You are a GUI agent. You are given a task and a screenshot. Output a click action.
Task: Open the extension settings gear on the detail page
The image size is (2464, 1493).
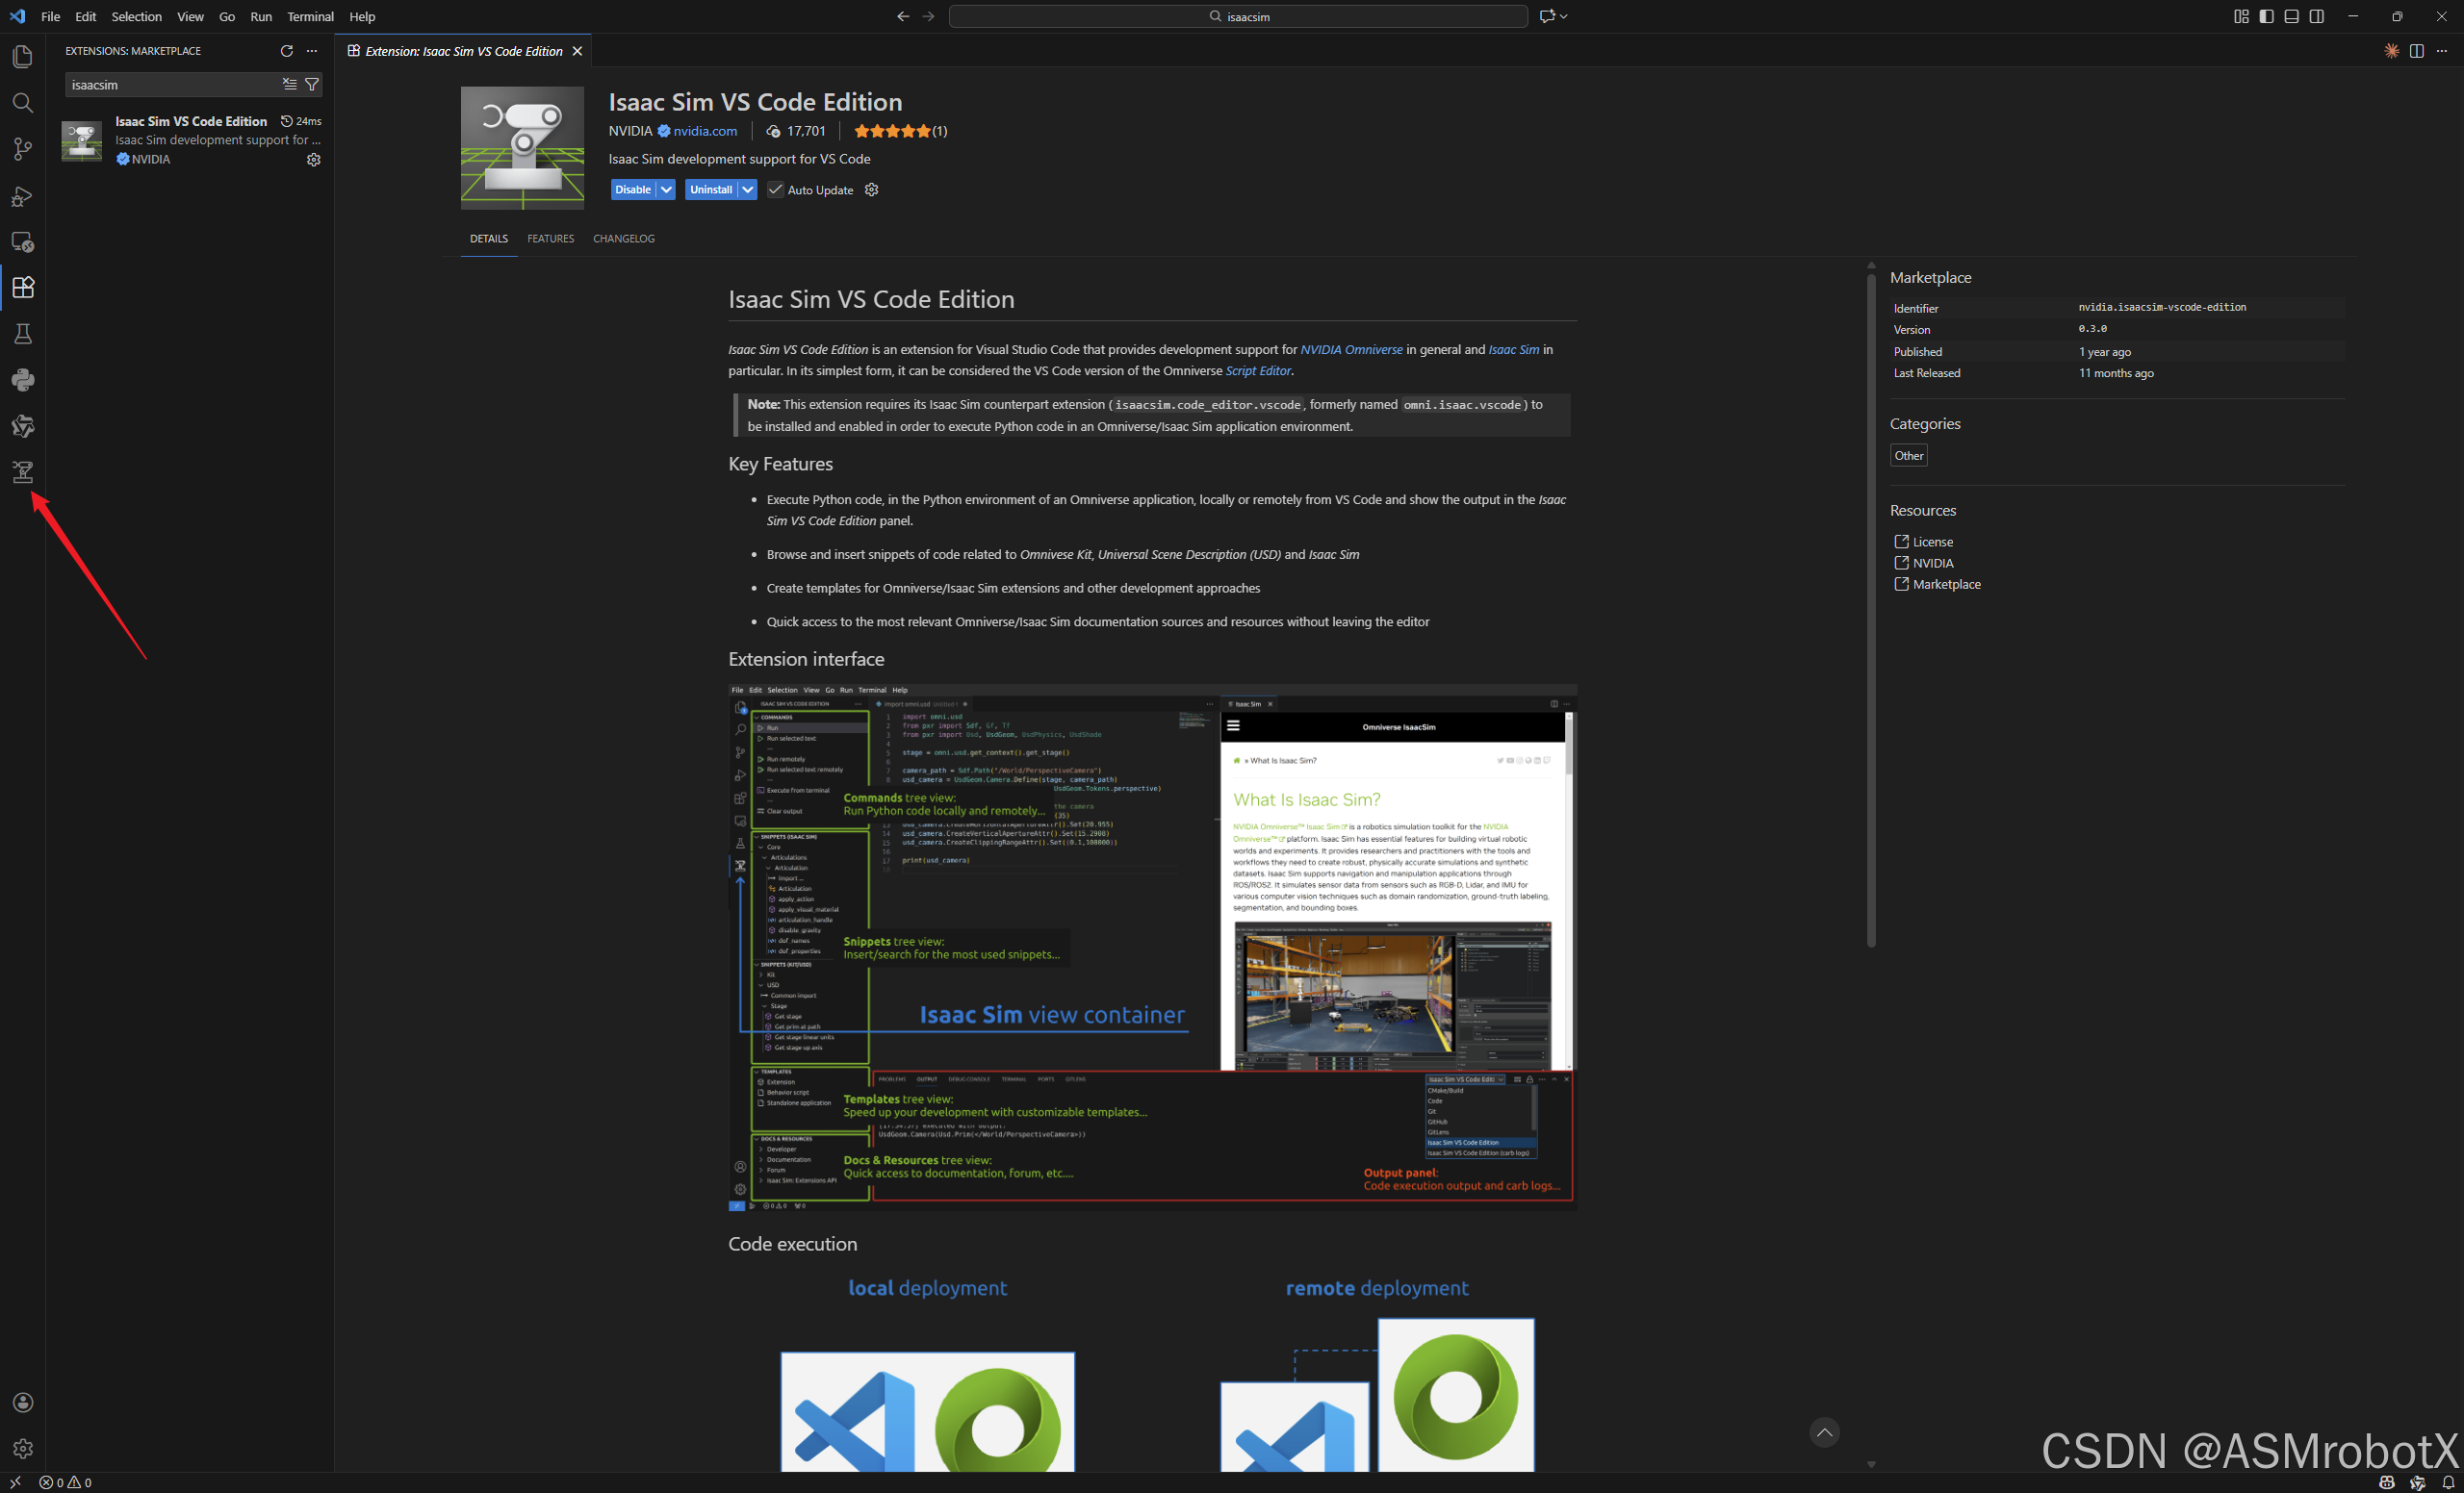(x=871, y=190)
